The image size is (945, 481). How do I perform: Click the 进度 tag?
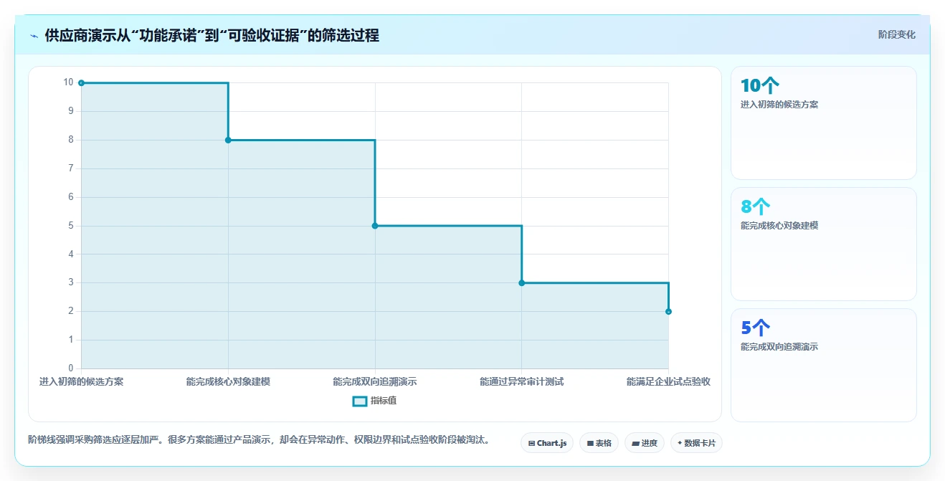coord(645,443)
